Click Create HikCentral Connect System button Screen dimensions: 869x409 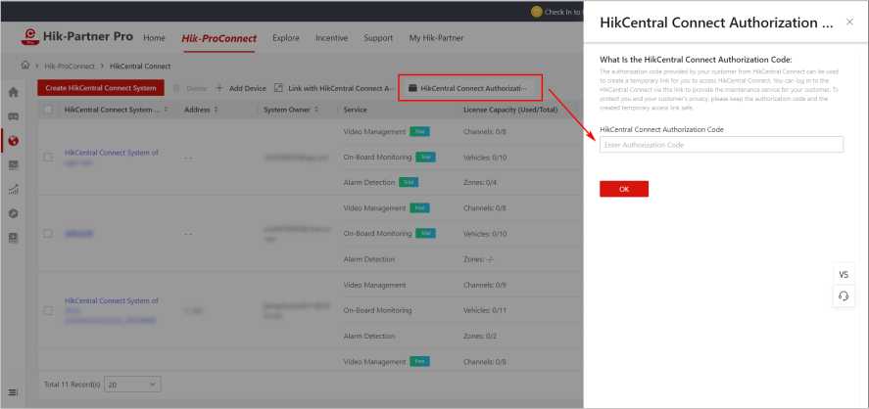100,88
